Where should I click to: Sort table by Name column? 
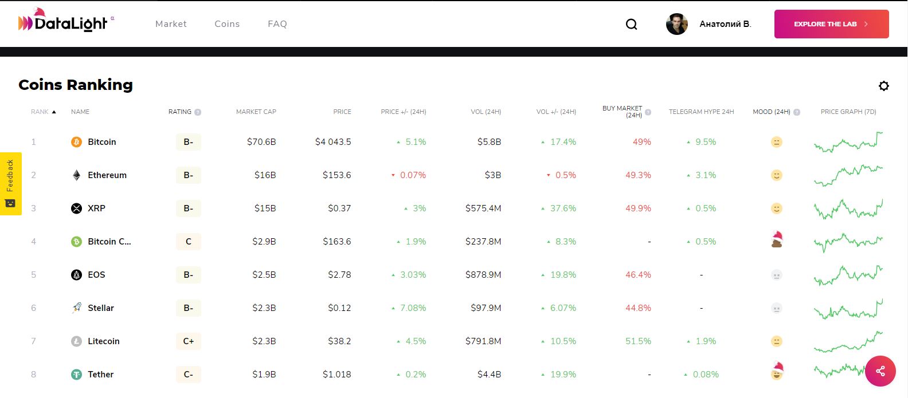80,112
